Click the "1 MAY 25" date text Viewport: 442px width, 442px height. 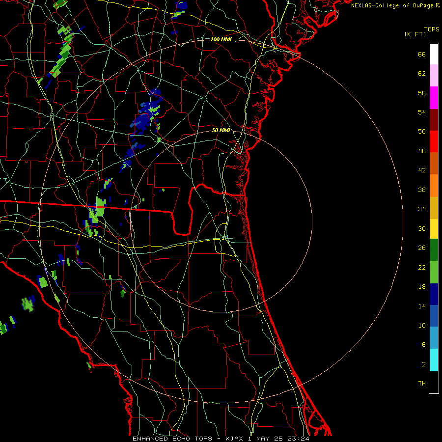[x=266, y=439]
